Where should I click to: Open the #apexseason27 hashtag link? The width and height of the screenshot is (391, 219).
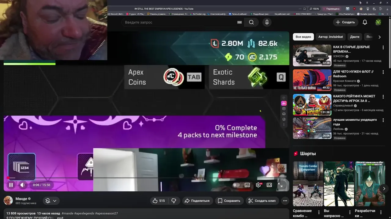point(107,214)
